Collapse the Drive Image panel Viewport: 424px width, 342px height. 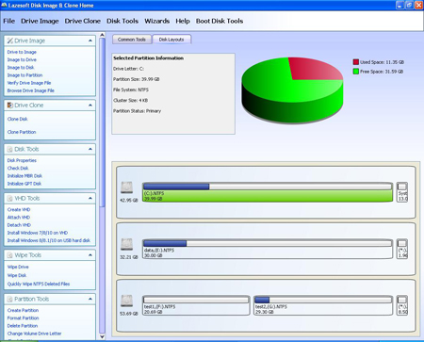click(90, 41)
